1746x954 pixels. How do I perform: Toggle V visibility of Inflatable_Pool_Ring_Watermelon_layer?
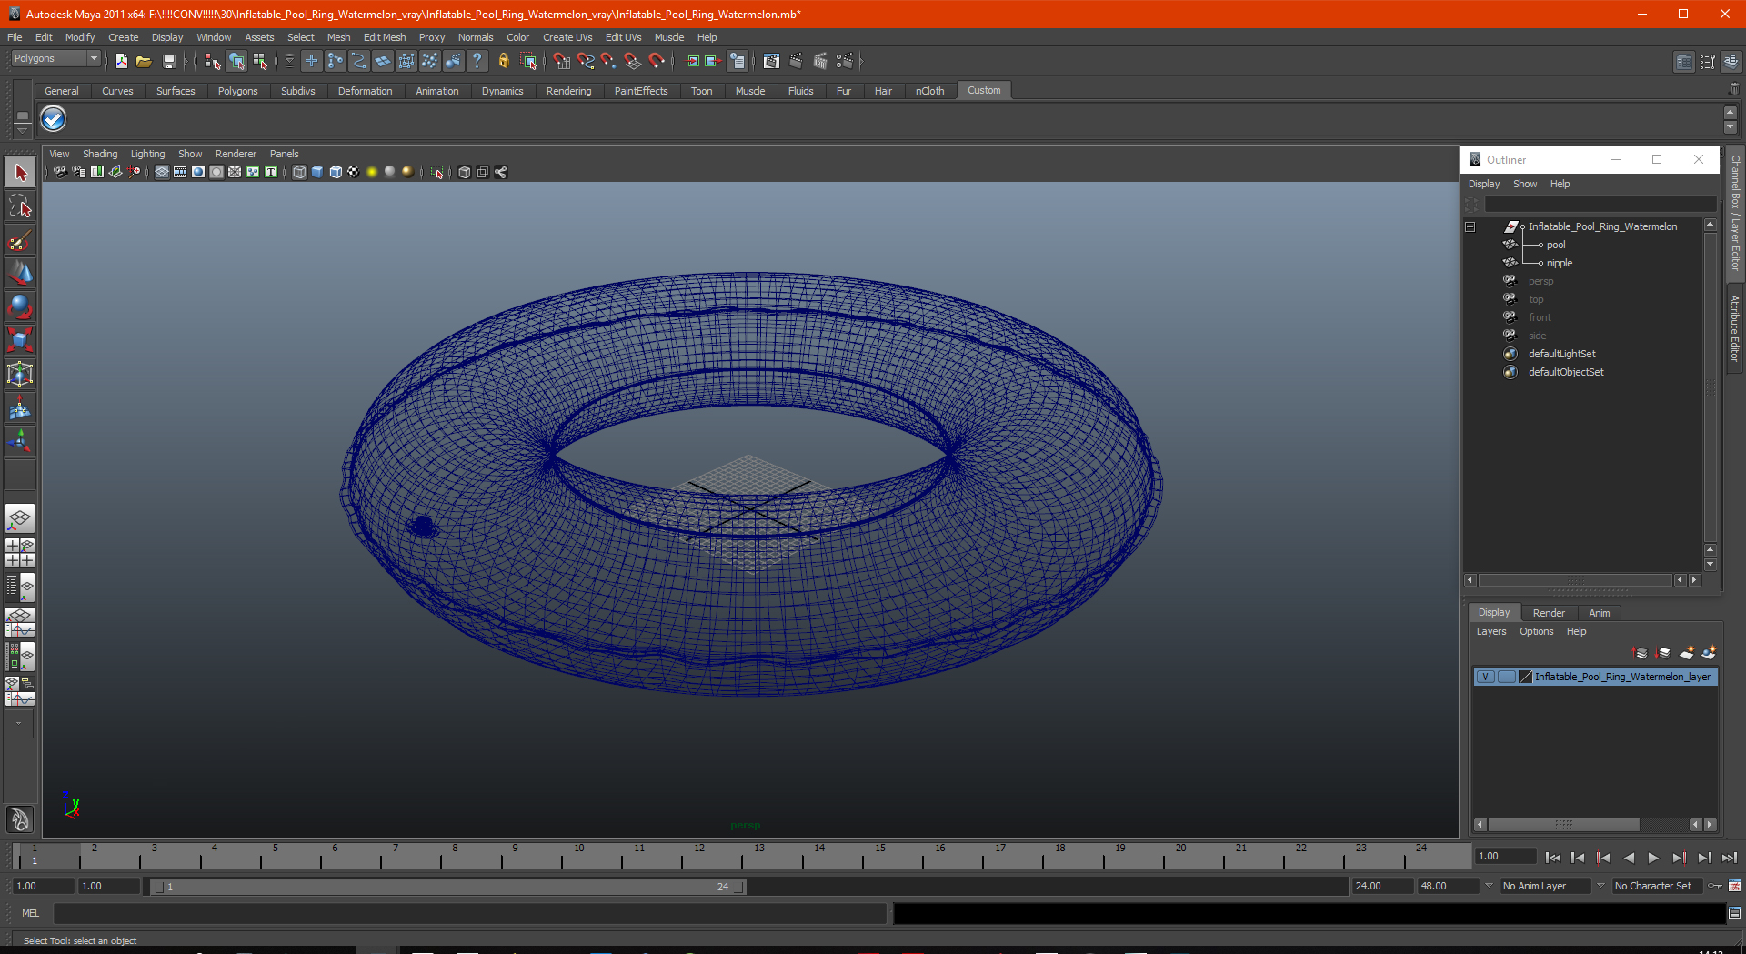click(x=1485, y=677)
